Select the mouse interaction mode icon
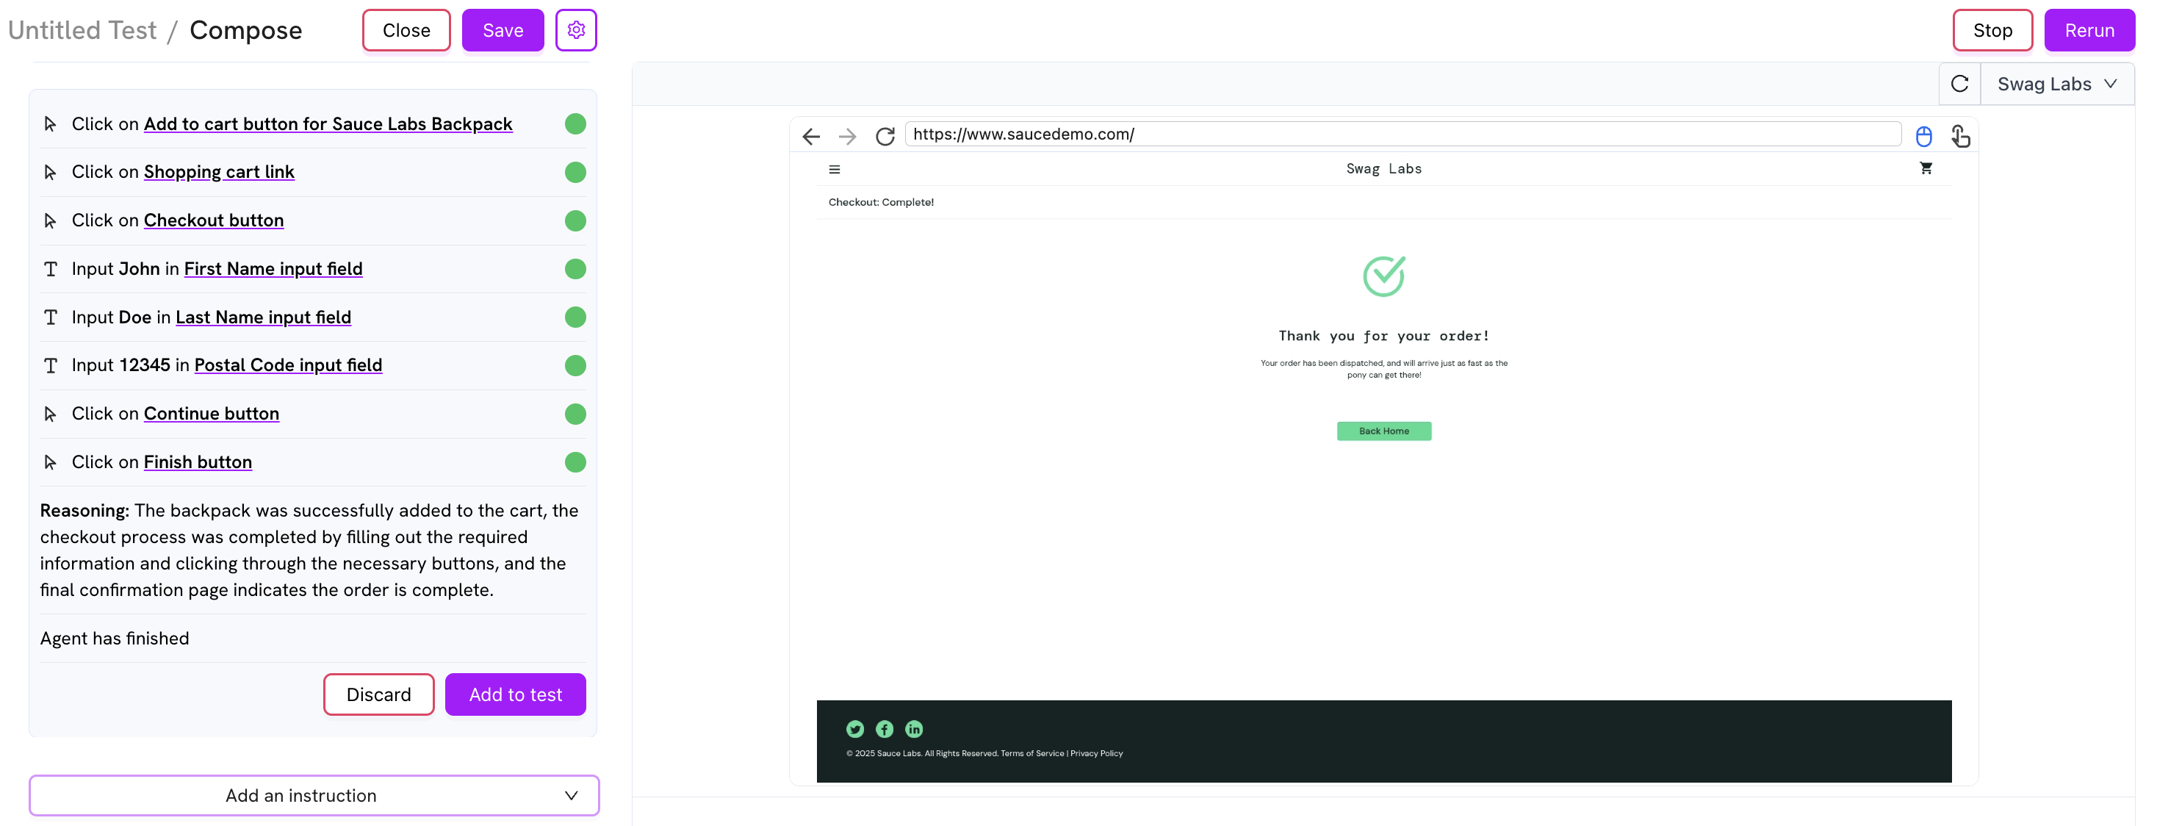2157x826 pixels. click(x=1923, y=136)
